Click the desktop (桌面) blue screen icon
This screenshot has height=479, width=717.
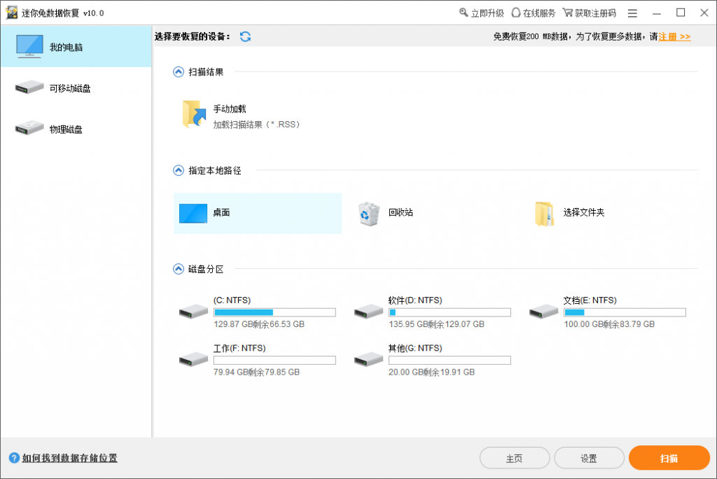pos(193,213)
